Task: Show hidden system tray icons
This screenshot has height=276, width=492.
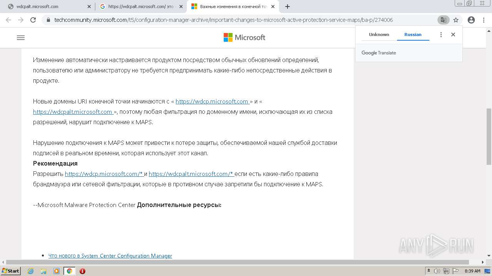Action: point(429,271)
